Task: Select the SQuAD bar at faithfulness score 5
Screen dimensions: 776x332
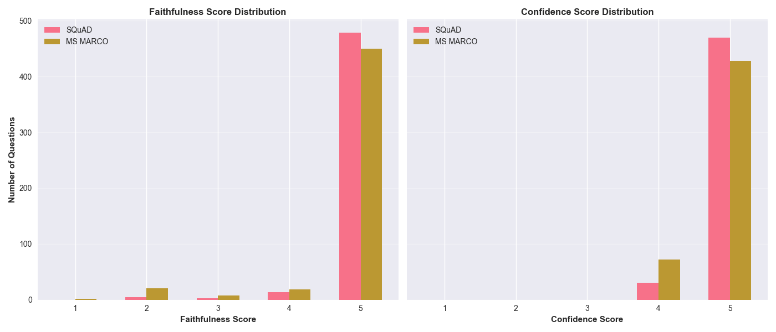Action: click(350, 166)
